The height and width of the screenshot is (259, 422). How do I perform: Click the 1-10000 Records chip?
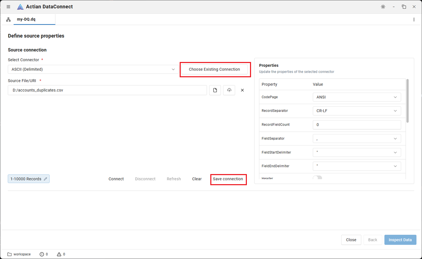coord(29,179)
